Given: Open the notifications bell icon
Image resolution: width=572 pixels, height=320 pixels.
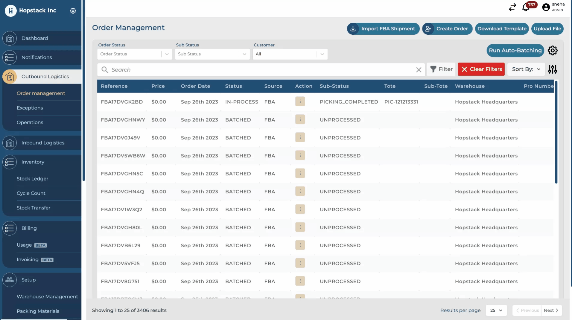Looking at the screenshot, I should point(526,7).
